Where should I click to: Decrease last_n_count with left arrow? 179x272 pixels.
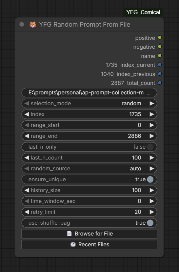click(x=27, y=158)
